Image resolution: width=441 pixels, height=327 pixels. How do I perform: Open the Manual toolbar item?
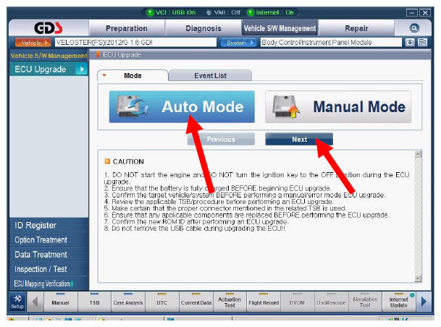click(x=61, y=302)
